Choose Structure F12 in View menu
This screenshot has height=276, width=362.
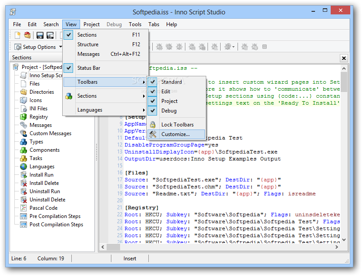tap(105, 44)
